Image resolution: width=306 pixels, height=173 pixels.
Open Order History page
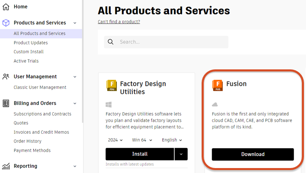[27, 141]
